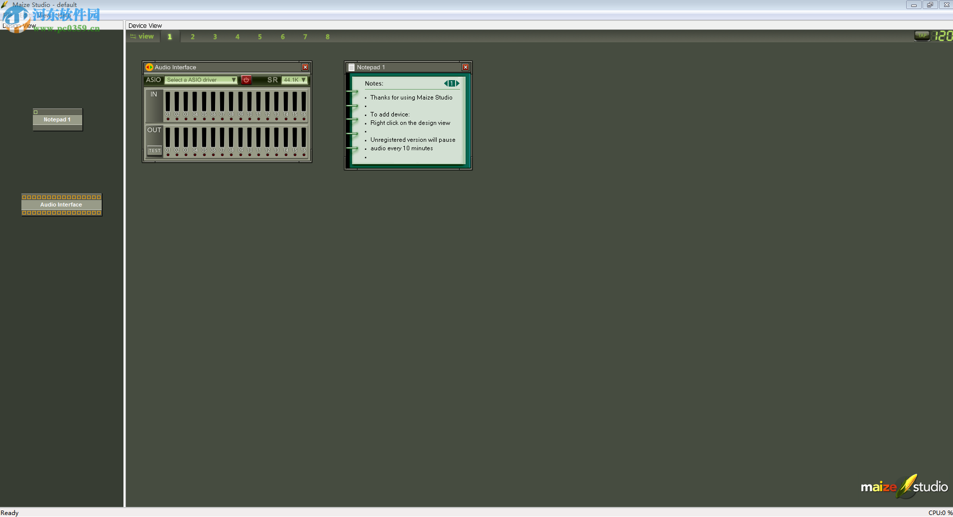Toggle input channel 12 red LED

pos(267,119)
